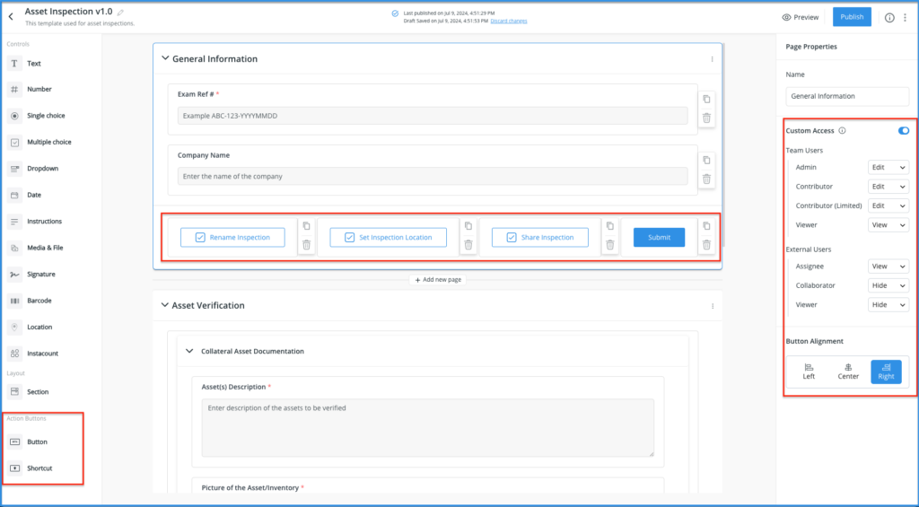Select Right button alignment
Image resolution: width=919 pixels, height=507 pixels.
[x=886, y=372]
